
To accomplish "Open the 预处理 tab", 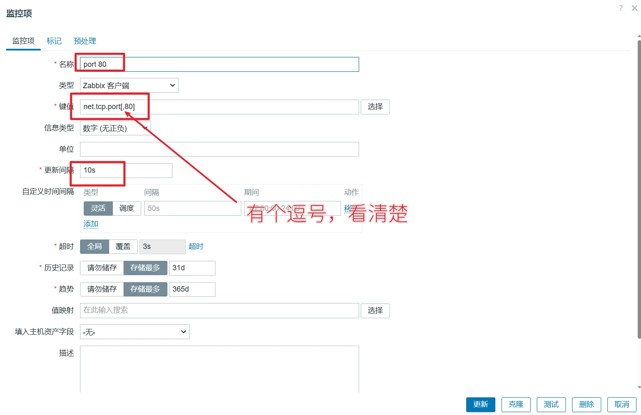I will 85,41.
